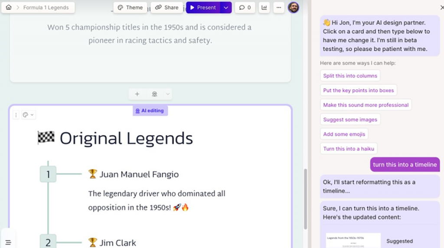Open the comments counter button
444x248 pixels.
click(x=245, y=8)
